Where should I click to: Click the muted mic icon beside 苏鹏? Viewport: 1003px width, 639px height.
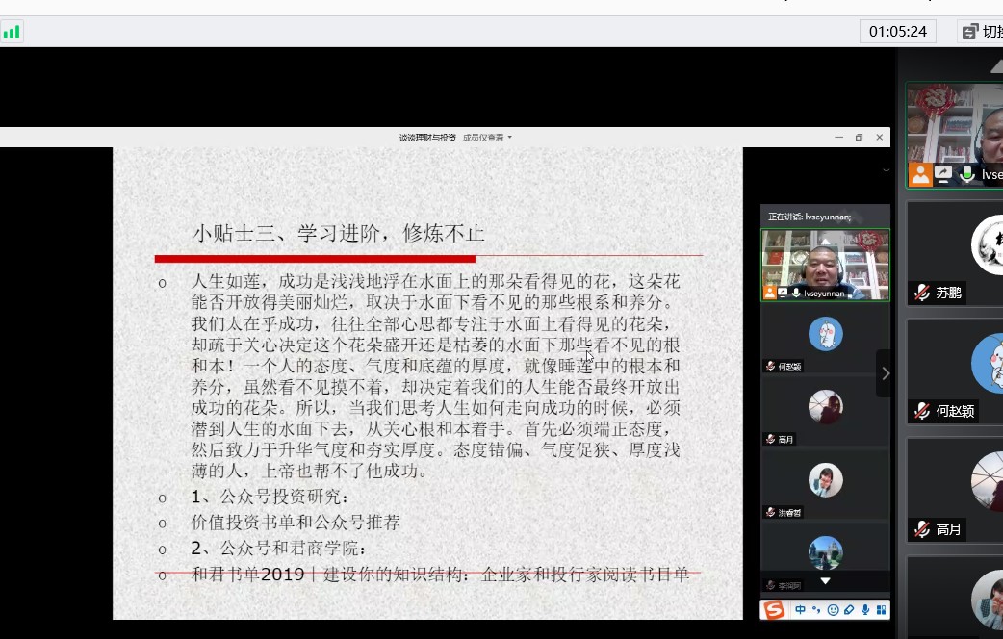[x=922, y=293]
